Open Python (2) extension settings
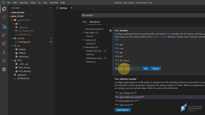Image resolution: width=205 pixels, height=115 pixels. [91, 62]
